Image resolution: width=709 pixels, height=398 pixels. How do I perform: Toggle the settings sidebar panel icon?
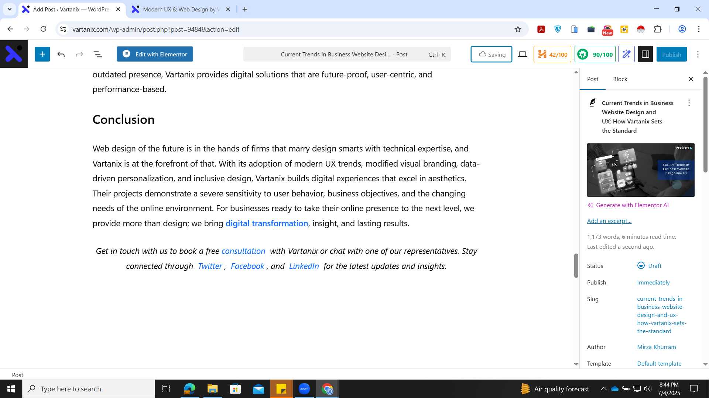[645, 54]
